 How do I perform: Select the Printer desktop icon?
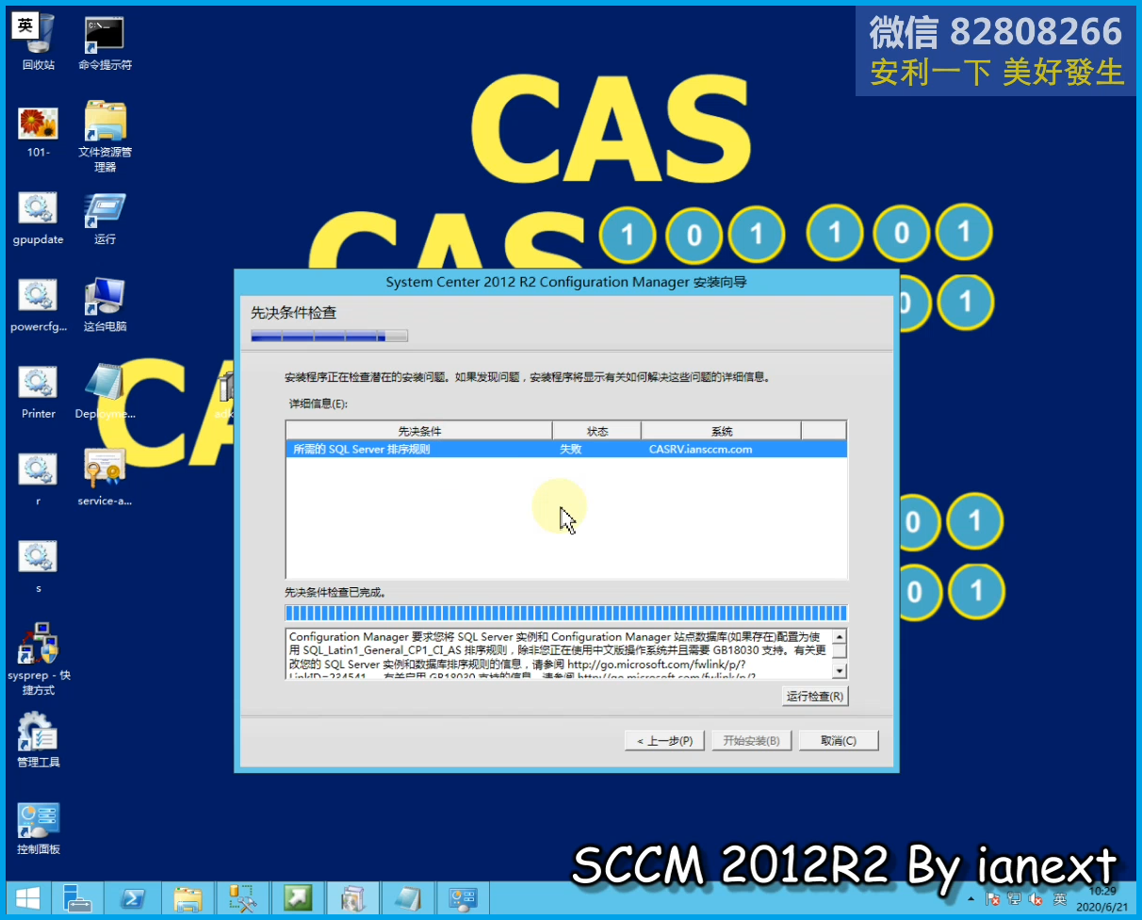click(39, 393)
